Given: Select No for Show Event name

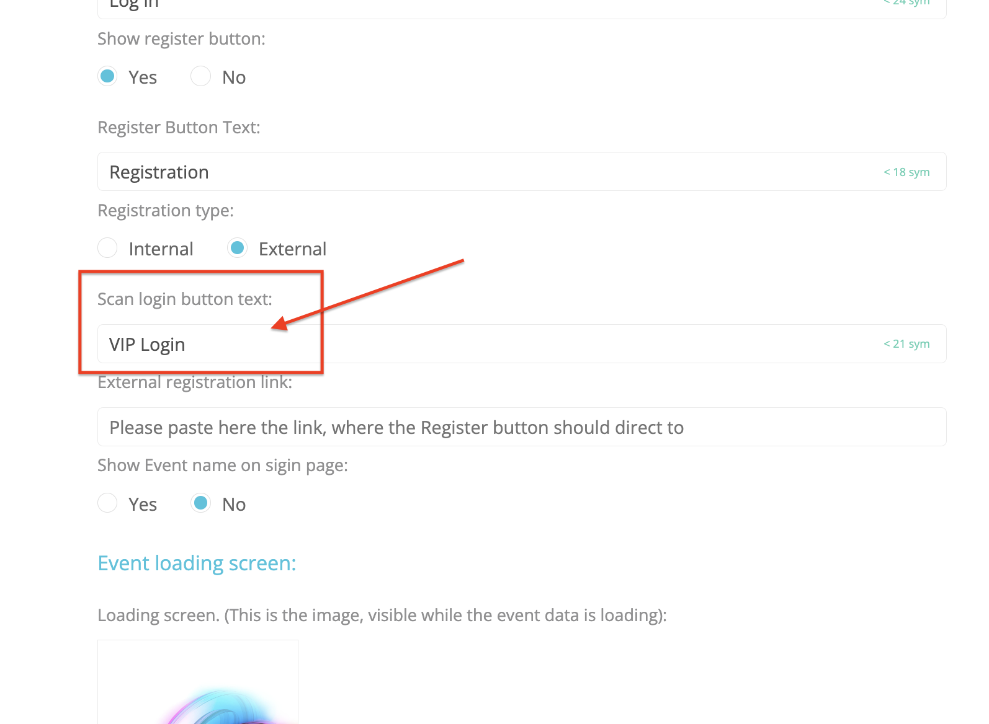Looking at the screenshot, I should 200,503.
